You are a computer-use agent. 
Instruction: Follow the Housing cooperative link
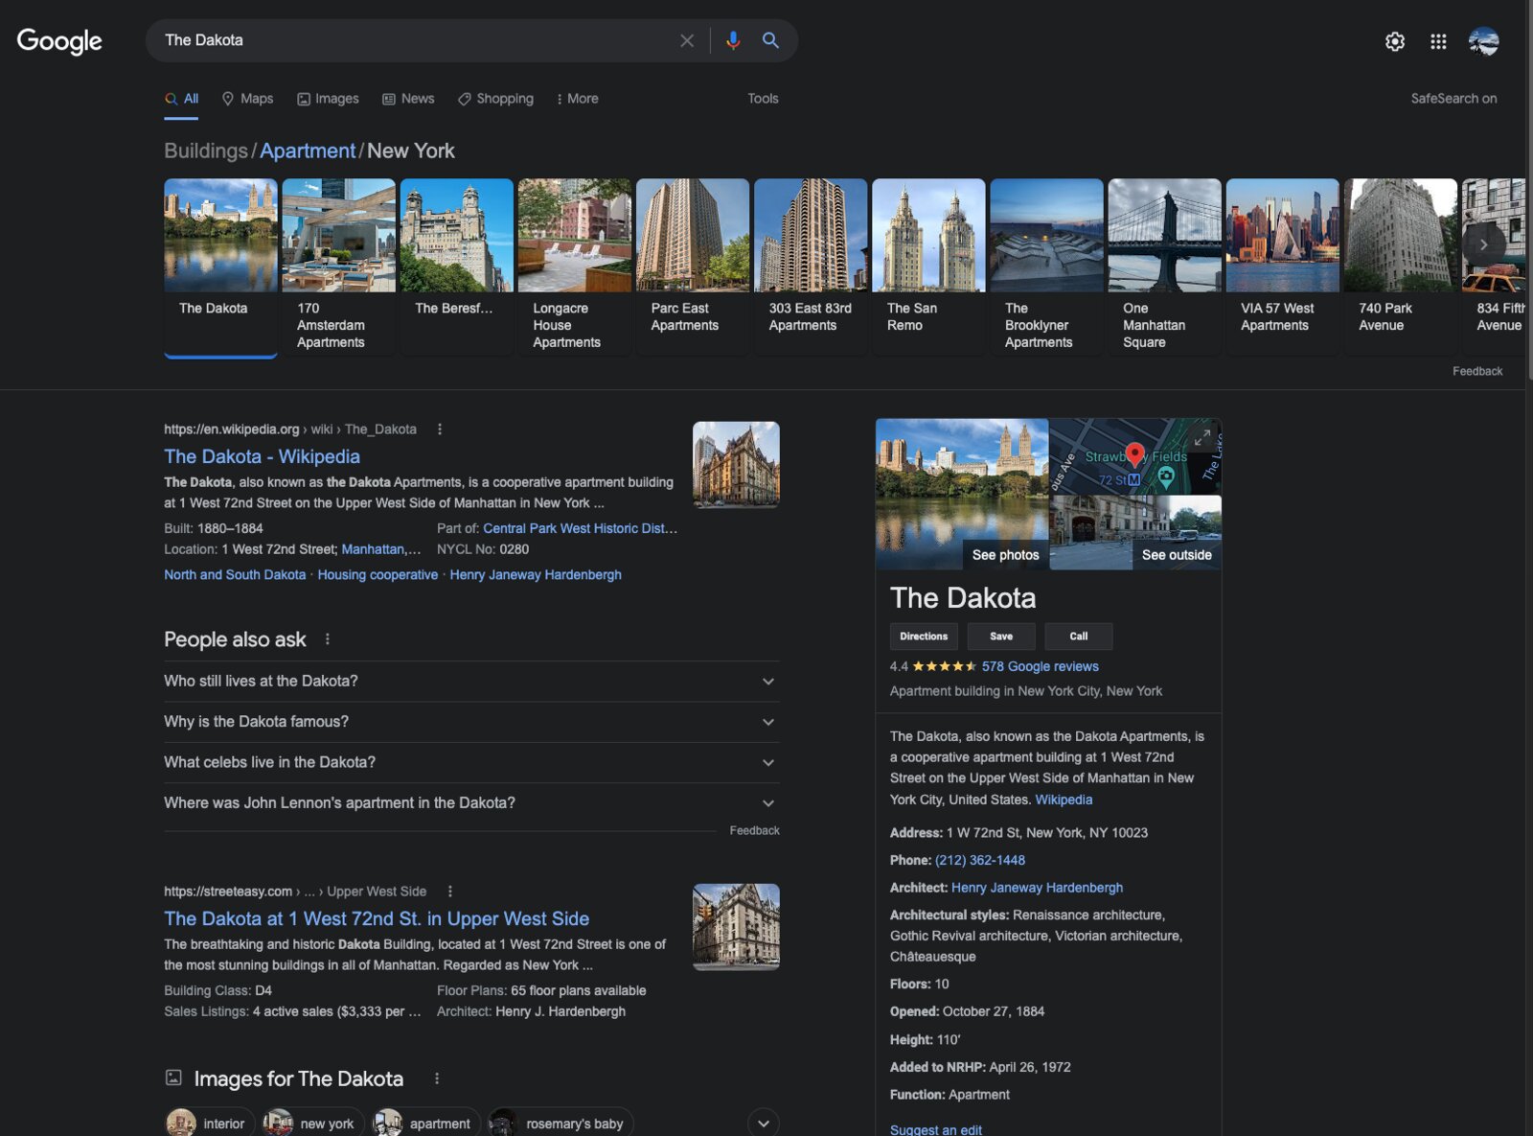[x=378, y=575]
